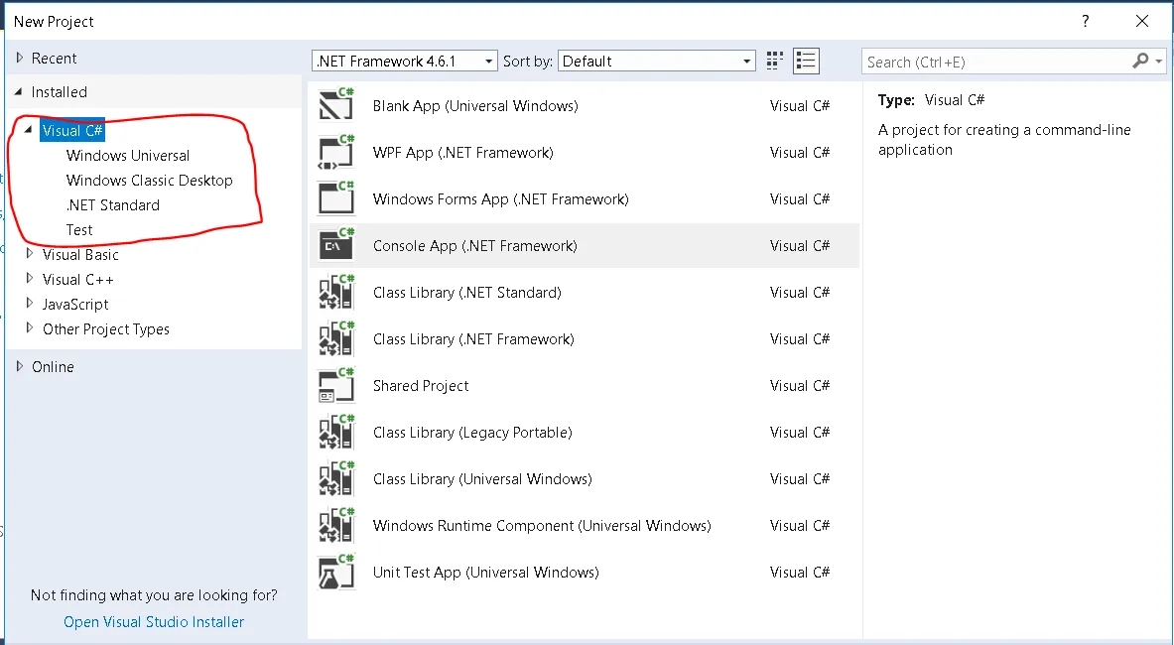Select WPF App (.NET Framework) template name

point(463,153)
